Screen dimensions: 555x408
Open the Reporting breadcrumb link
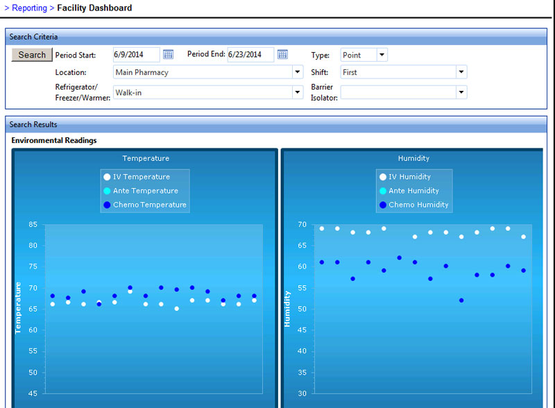(x=28, y=8)
